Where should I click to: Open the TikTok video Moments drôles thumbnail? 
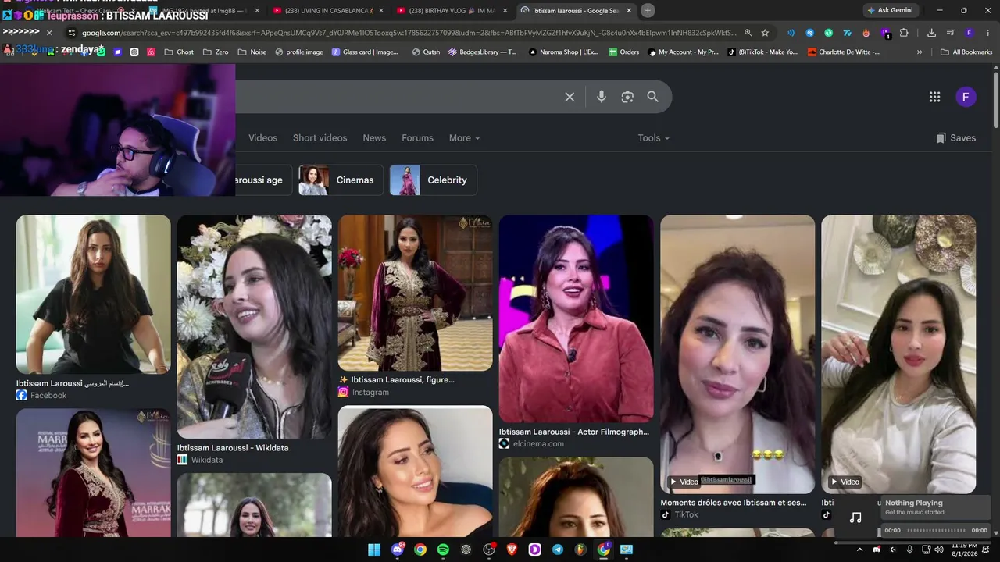tap(737, 354)
